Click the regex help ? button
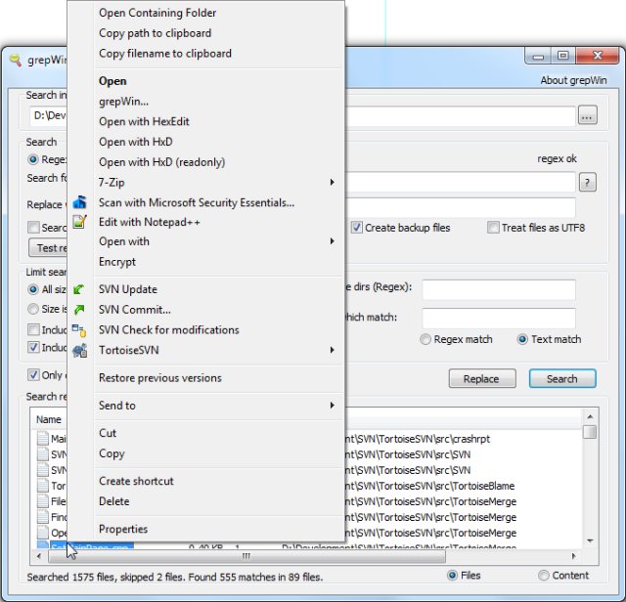The width and height of the screenshot is (626, 602). [x=587, y=183]
